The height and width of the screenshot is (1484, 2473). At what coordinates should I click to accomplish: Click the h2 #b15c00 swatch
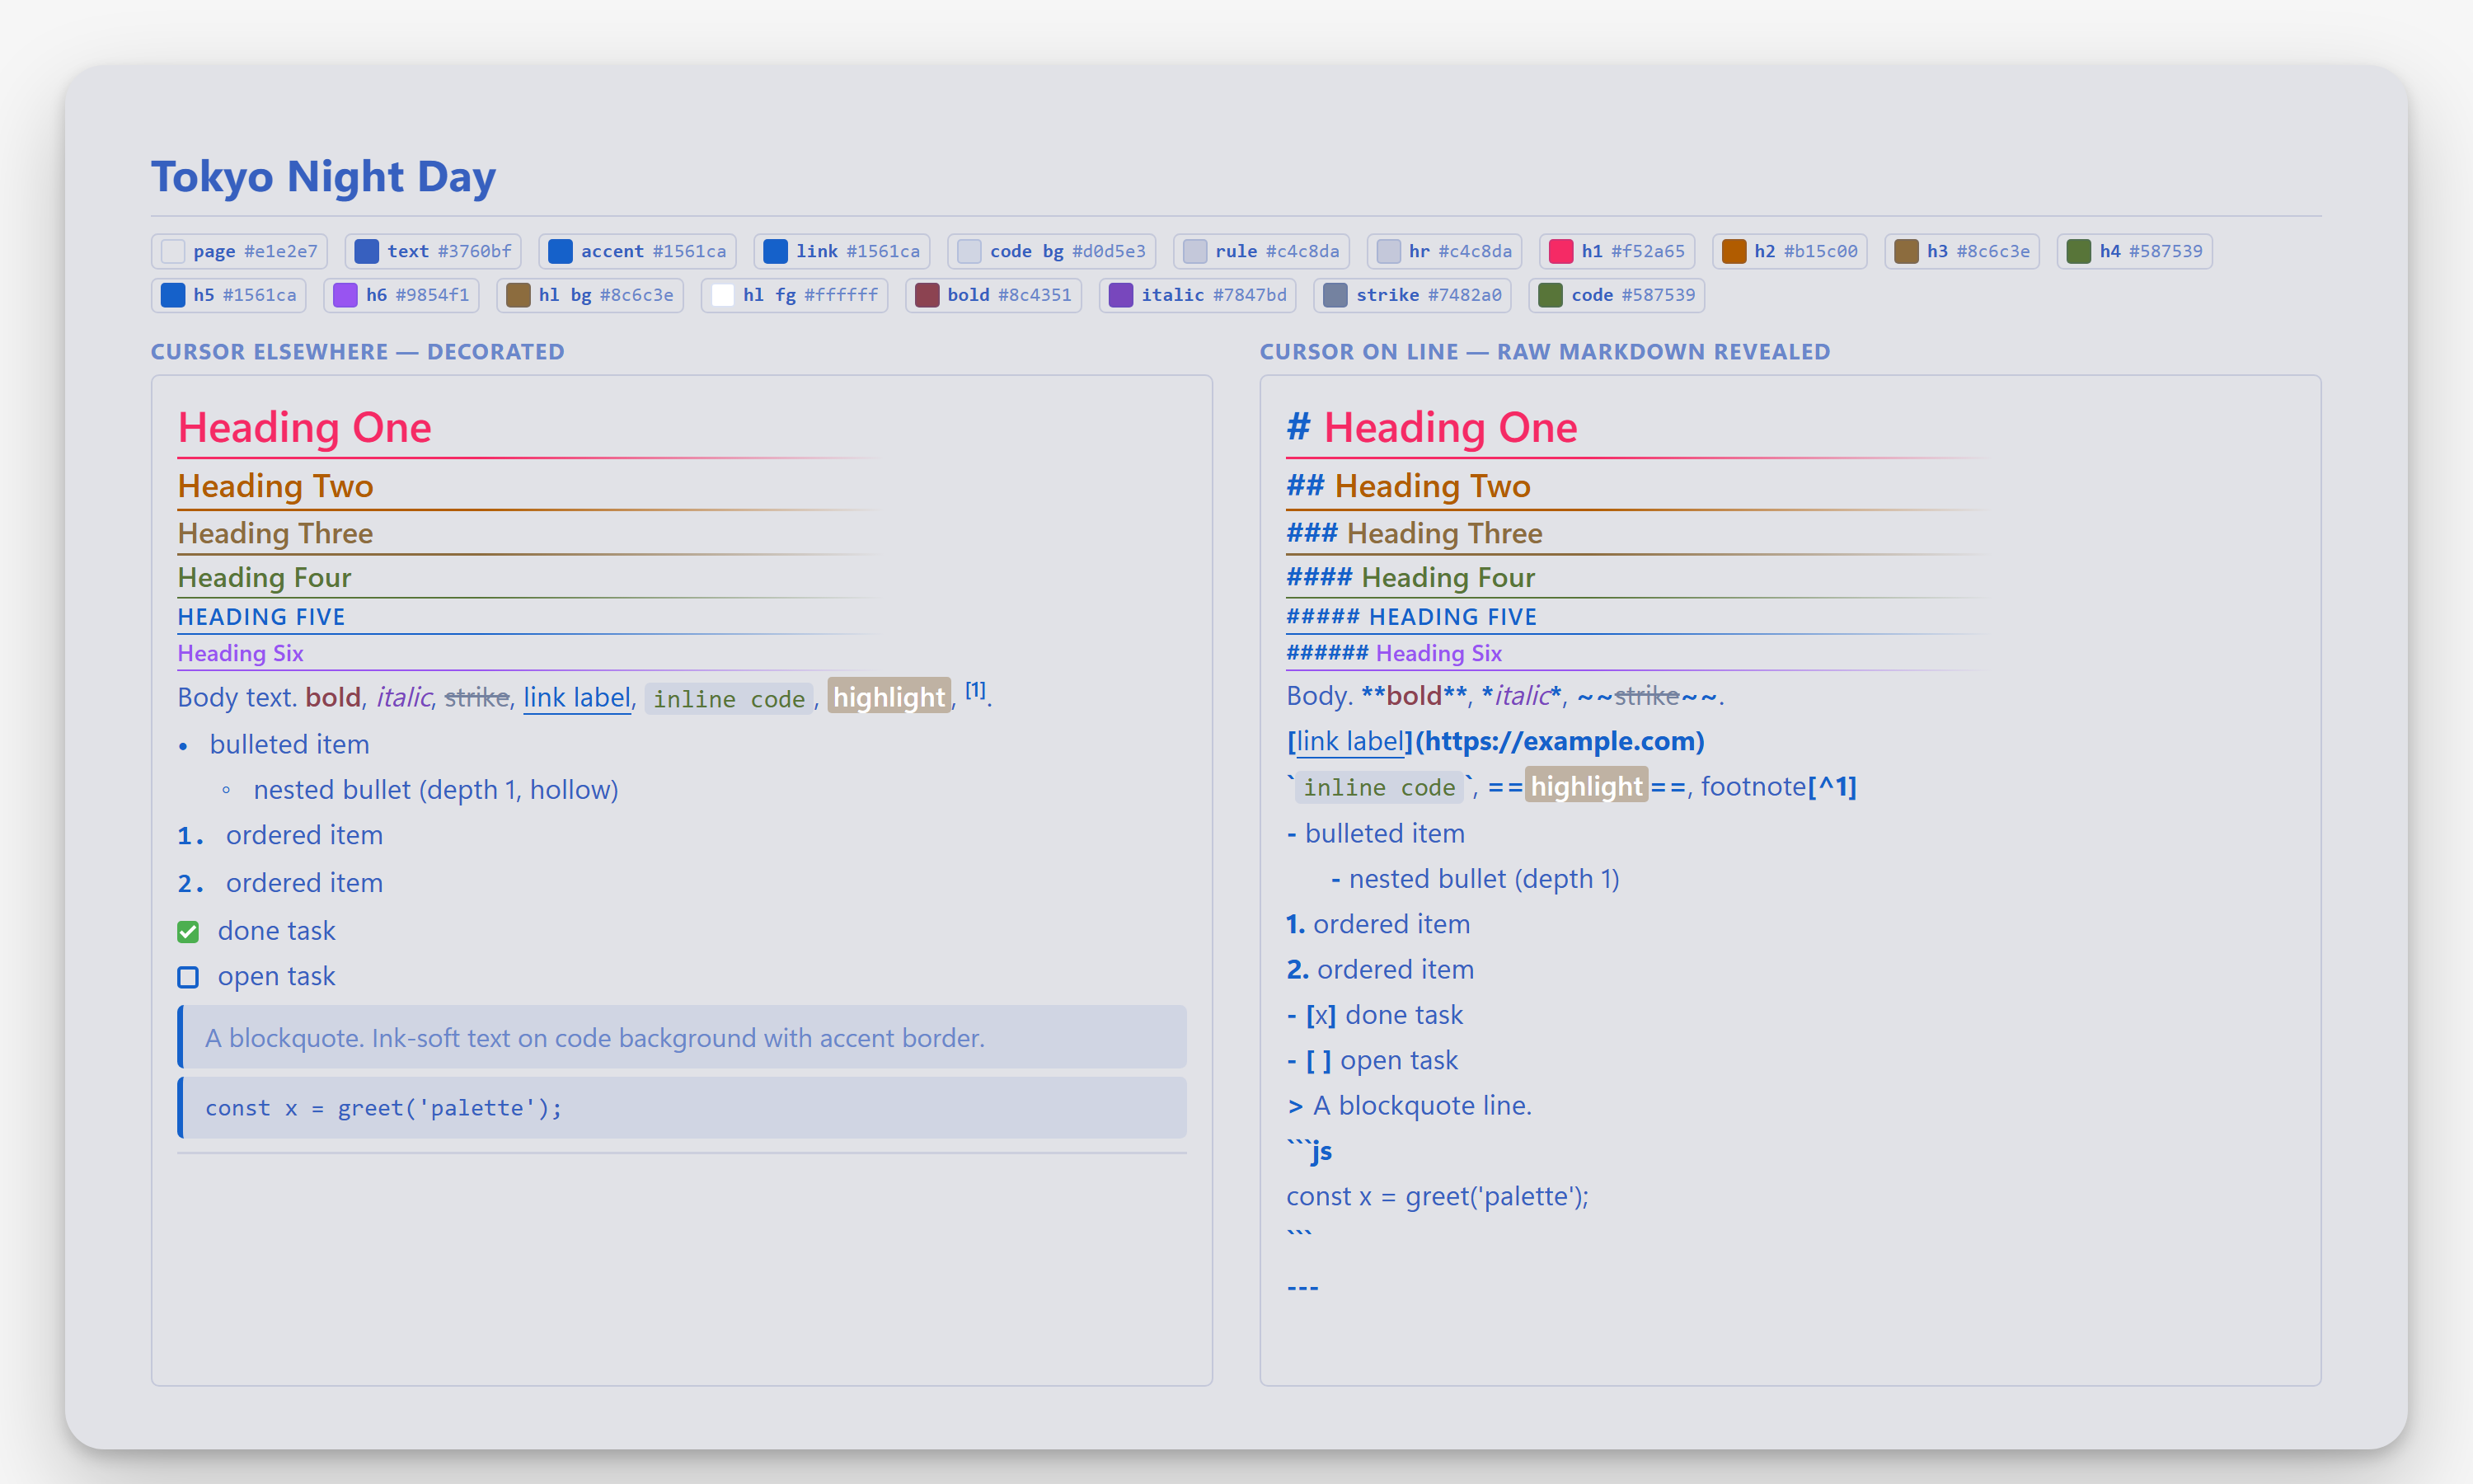1790,251
